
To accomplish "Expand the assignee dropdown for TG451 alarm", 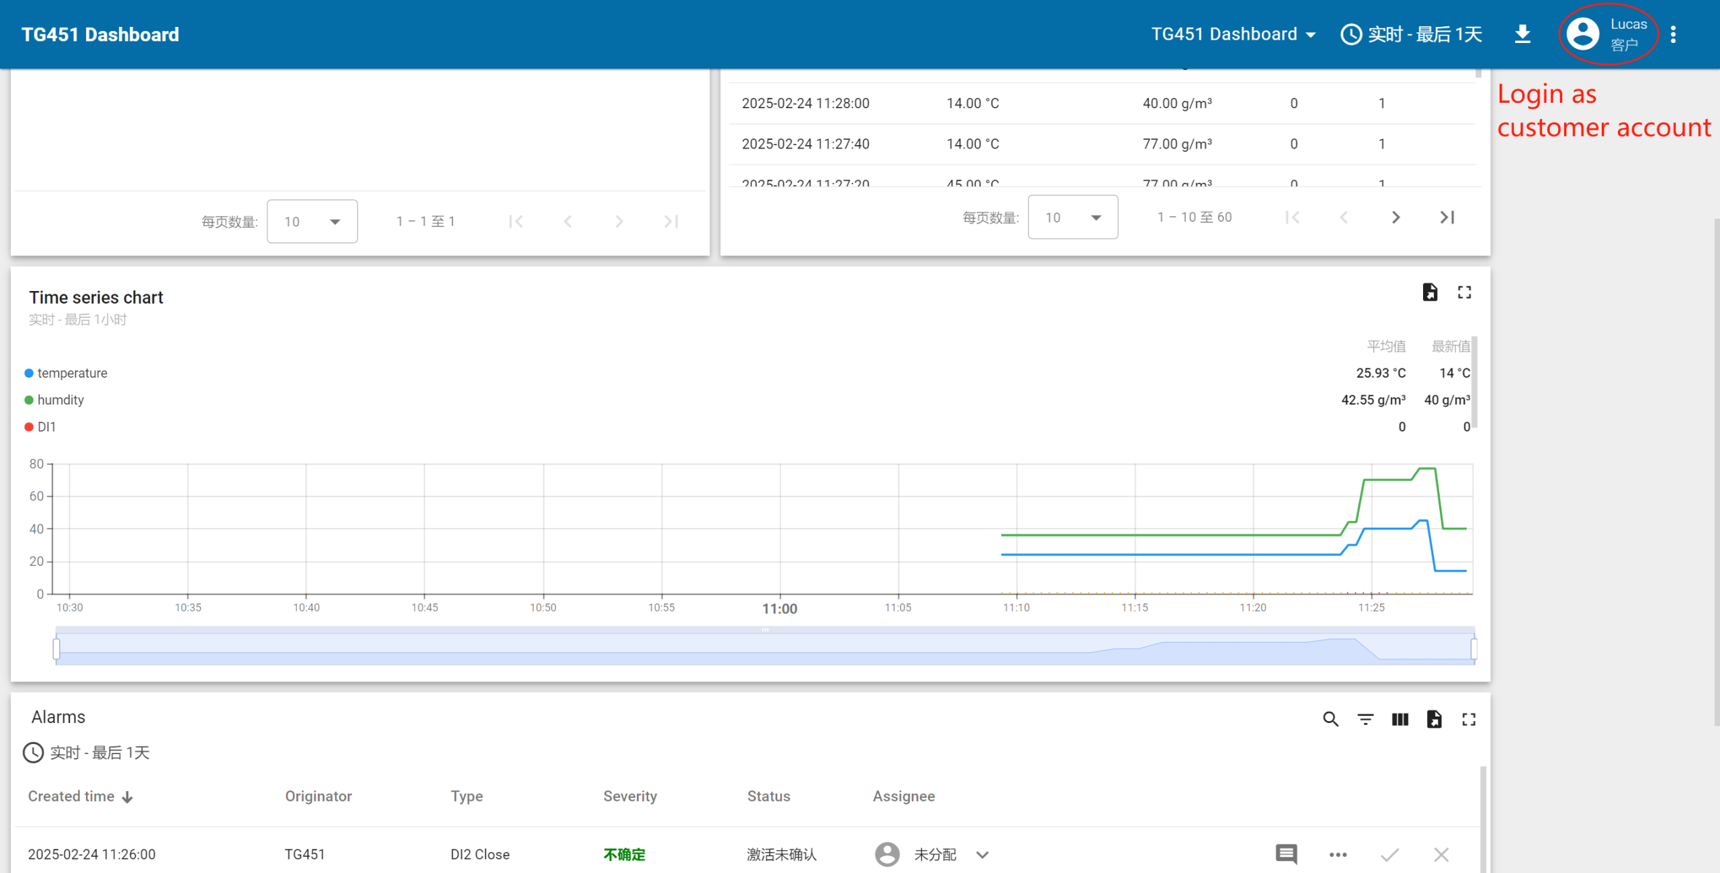I will pyautogui.click(x=982, y=855).
